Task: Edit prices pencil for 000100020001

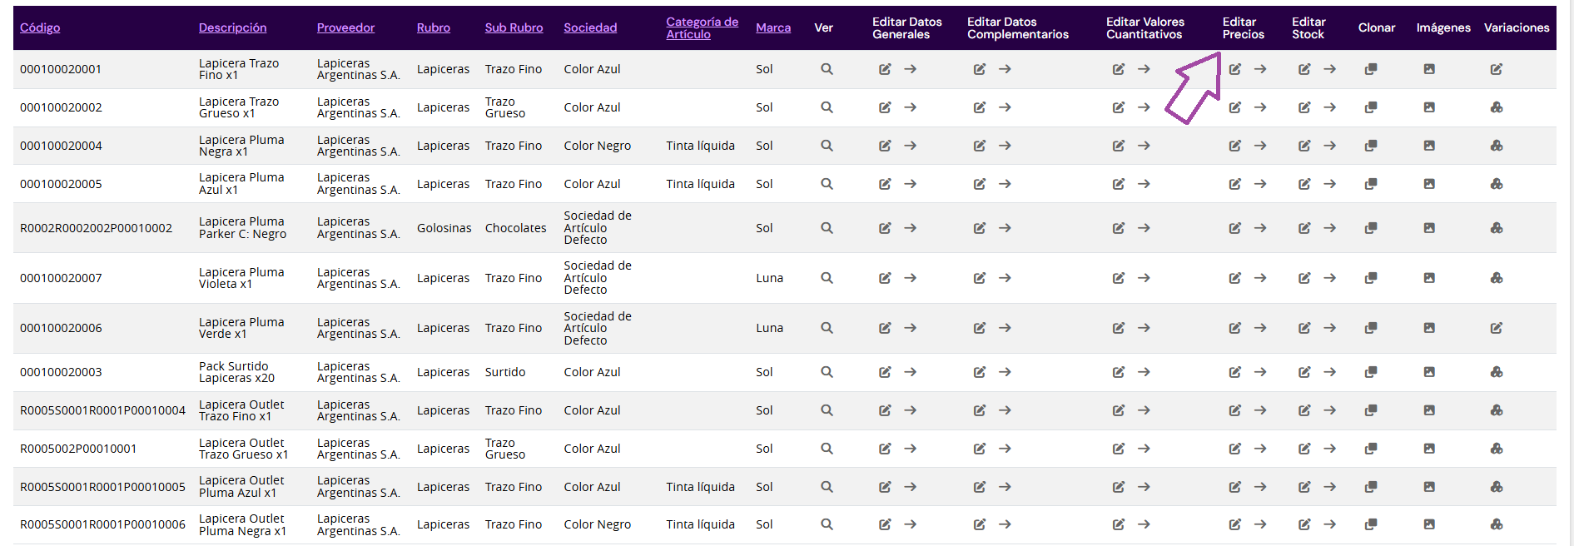Action: tap(1235, 69)
